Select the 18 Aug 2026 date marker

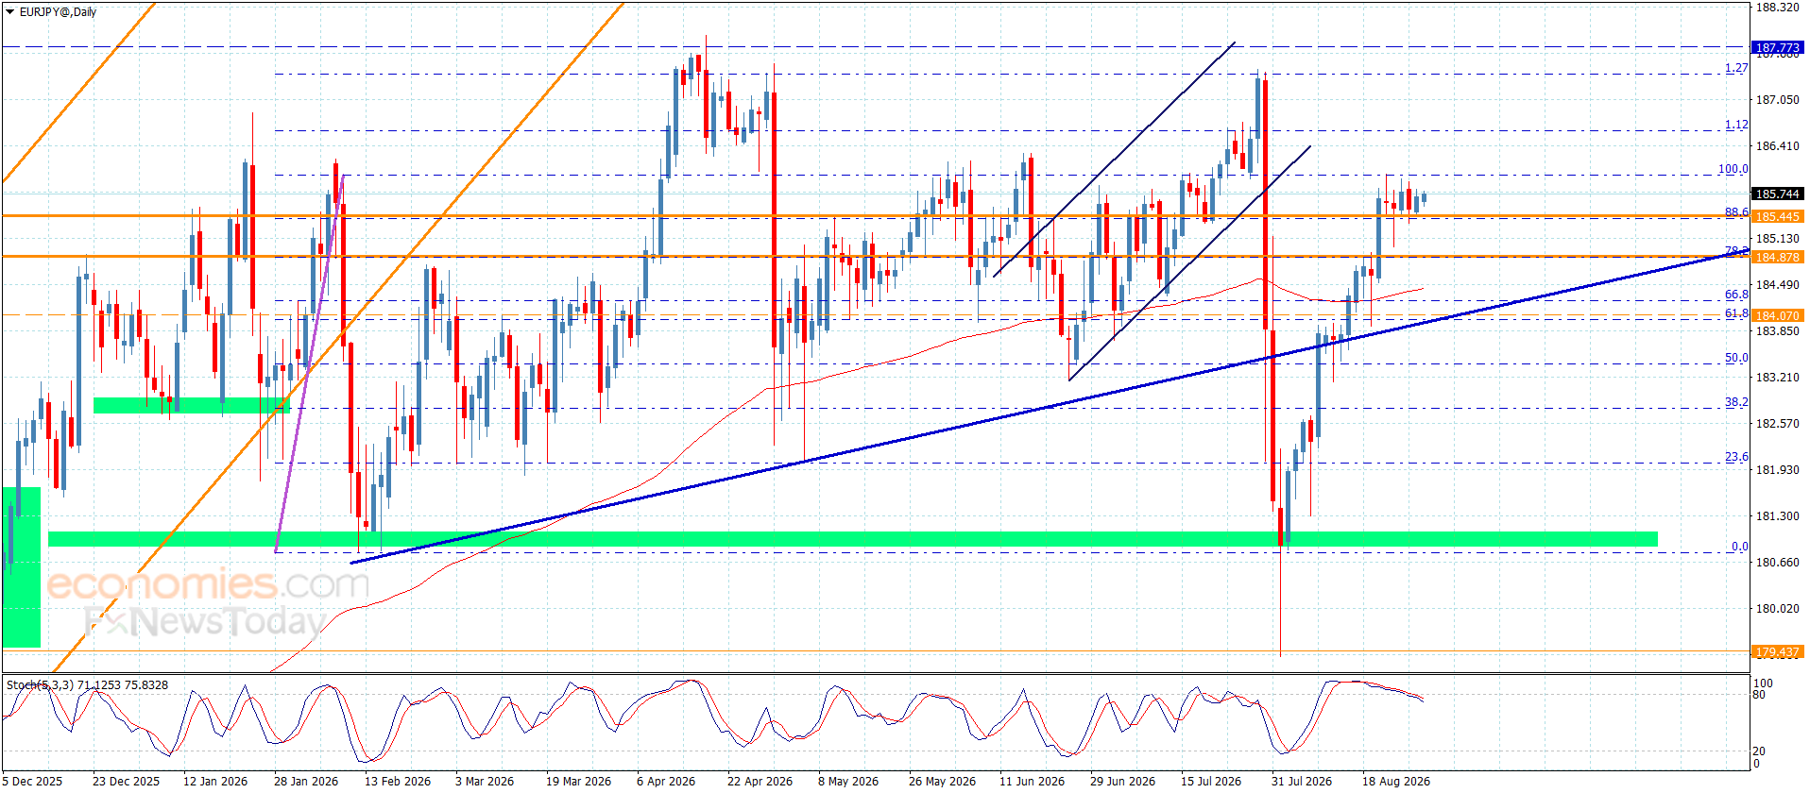(x=1395, y=781)
